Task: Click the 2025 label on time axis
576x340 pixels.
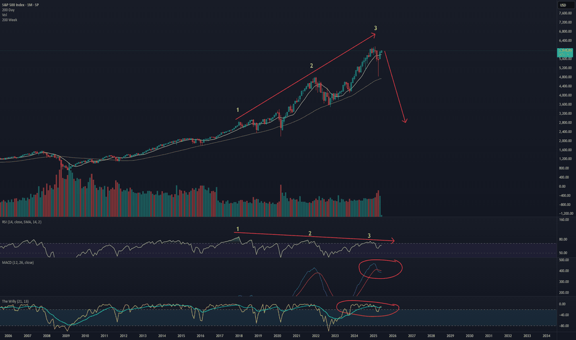Action: pos(373,336)
